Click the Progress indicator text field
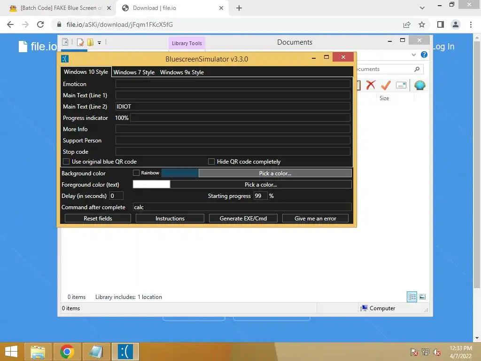This screenshot has height=361, width=481. 240,118
